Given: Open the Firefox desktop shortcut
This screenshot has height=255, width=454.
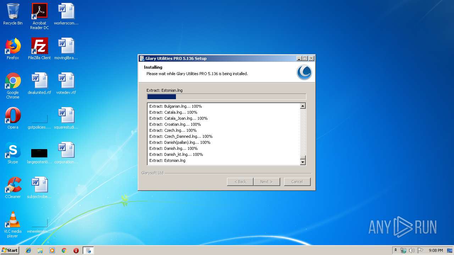Looking at the screenshot, I should (x=13, y=49).
